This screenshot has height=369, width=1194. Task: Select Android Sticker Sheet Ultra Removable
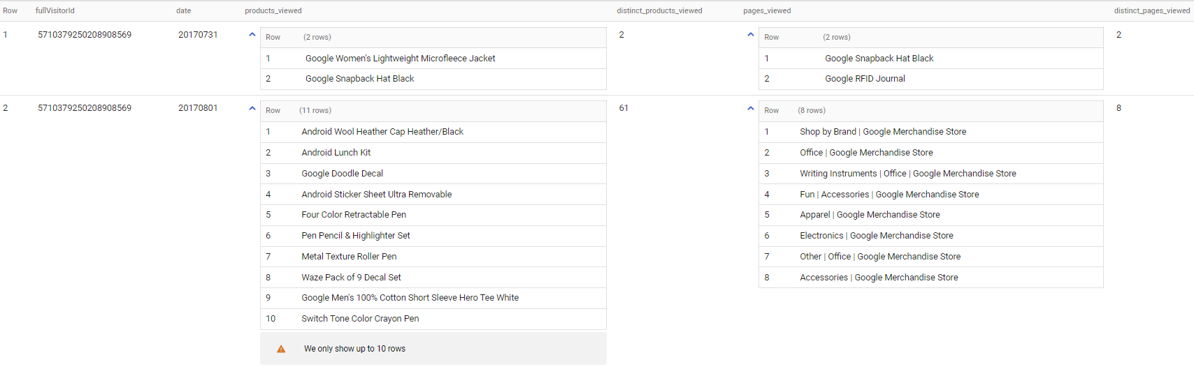point(377,195)
